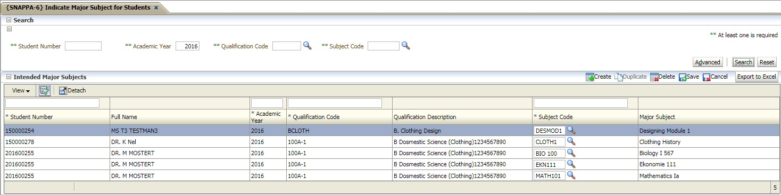The height and width of the screenshot is (195, 781).
Task: Open Subject Code lookup magnifier in Search
Action: point(405,46)
